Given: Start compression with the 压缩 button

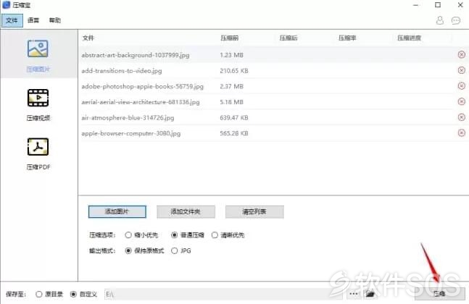Looking at the screenshot, I should 440,294.
